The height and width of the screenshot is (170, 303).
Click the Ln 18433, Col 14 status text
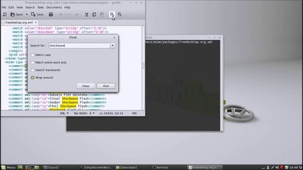tap(111, 113)
